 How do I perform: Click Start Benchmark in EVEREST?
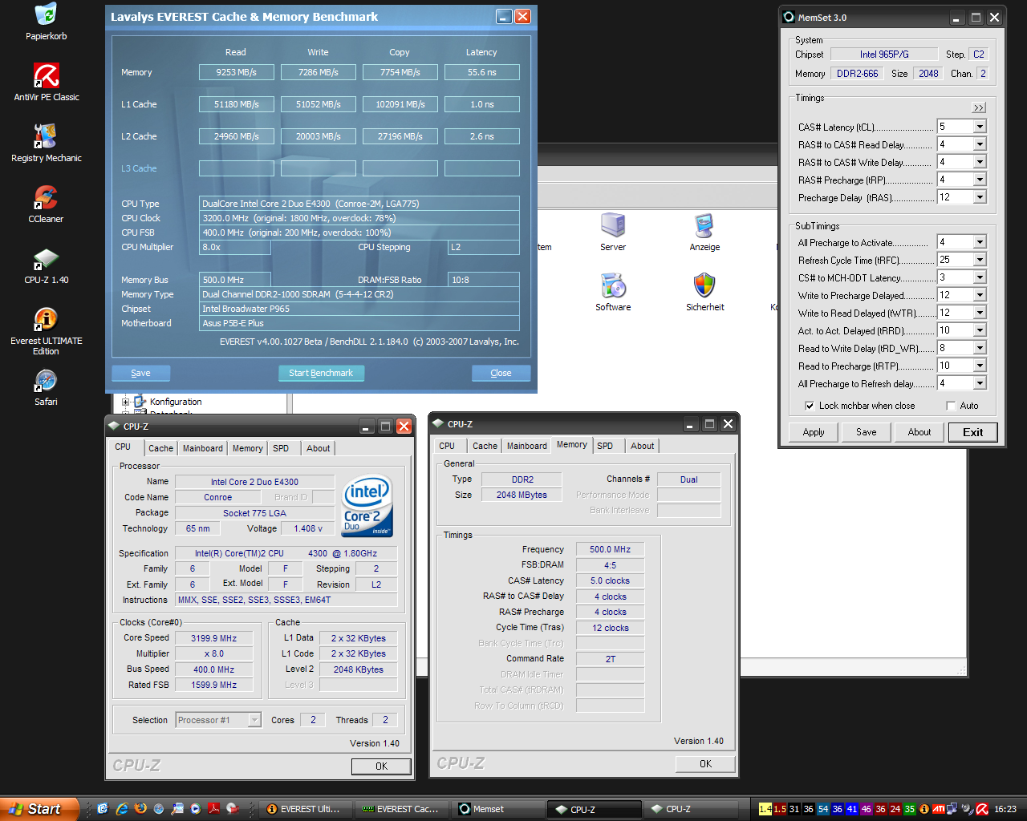click(321, 373)
